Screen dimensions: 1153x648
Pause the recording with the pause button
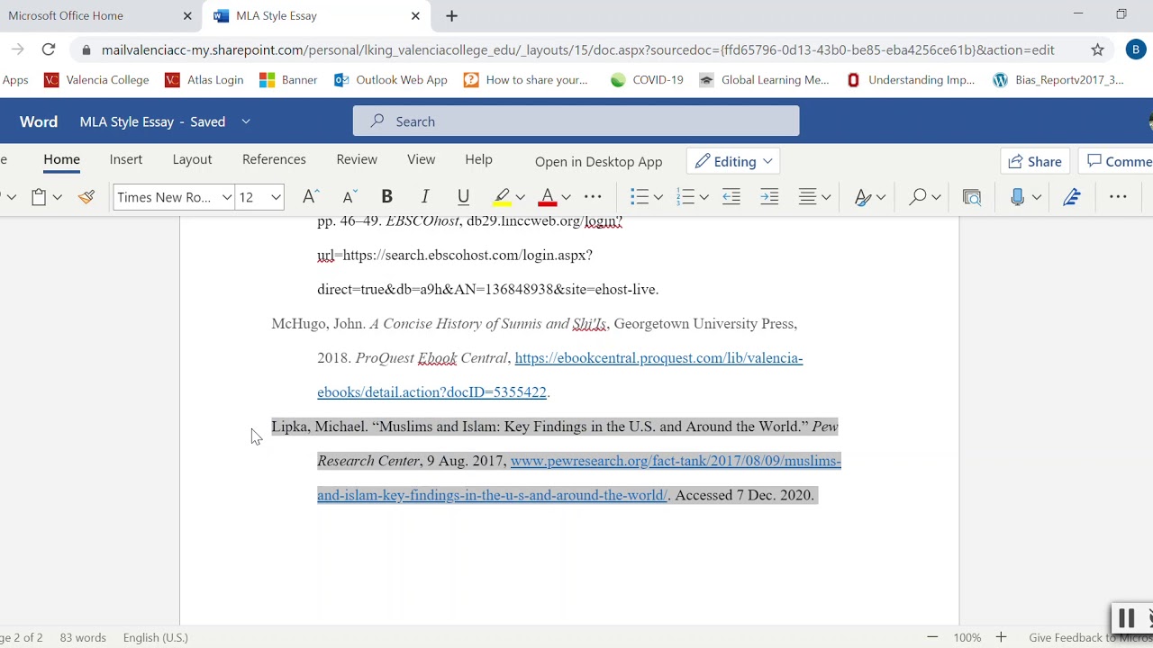pos(1126,618)
